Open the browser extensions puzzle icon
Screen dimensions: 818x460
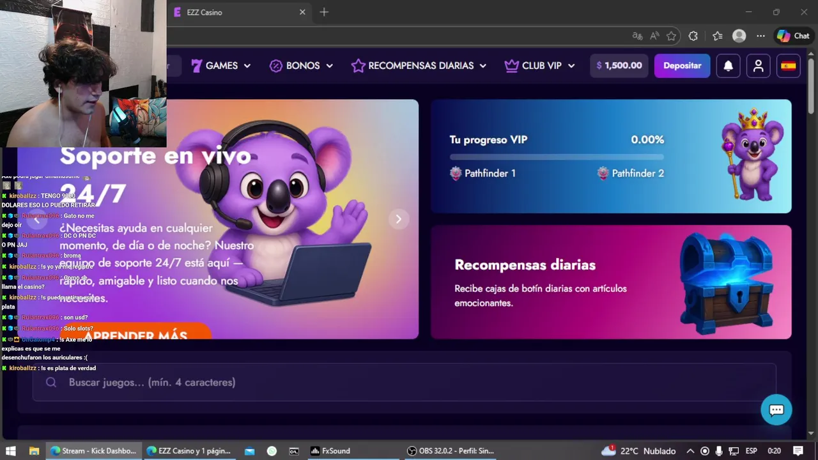coord(693,36)
